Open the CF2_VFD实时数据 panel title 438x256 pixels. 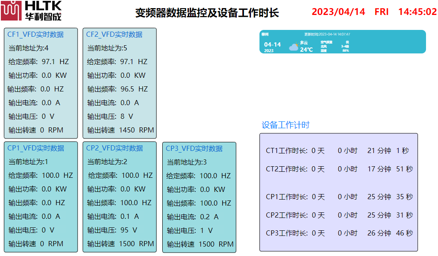click(114, 35)
